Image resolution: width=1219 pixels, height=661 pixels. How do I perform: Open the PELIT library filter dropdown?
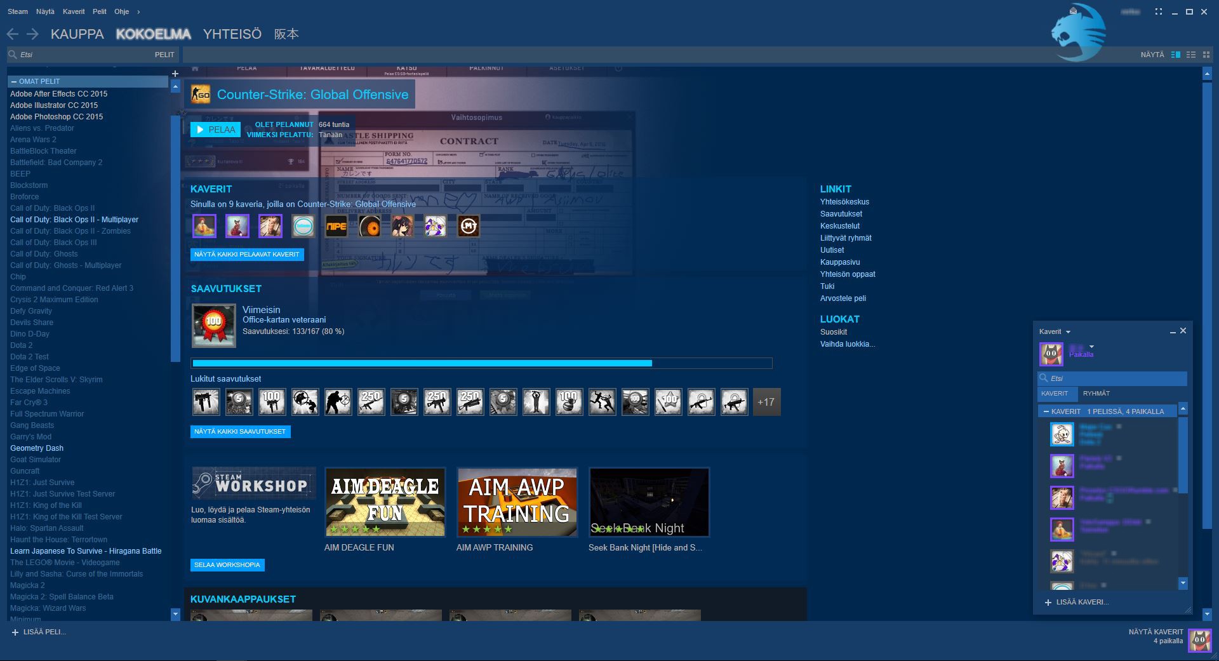164,55
